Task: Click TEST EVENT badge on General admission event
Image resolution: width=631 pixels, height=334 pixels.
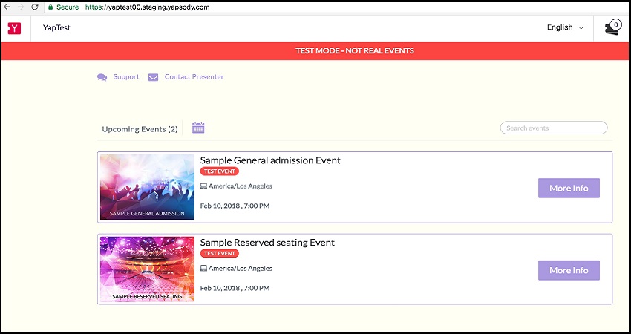Action: [x=220, y=171]
